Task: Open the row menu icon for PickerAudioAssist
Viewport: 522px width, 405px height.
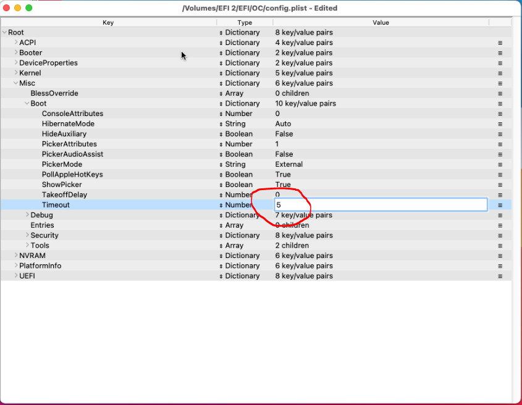Action: tap(500, 154)
